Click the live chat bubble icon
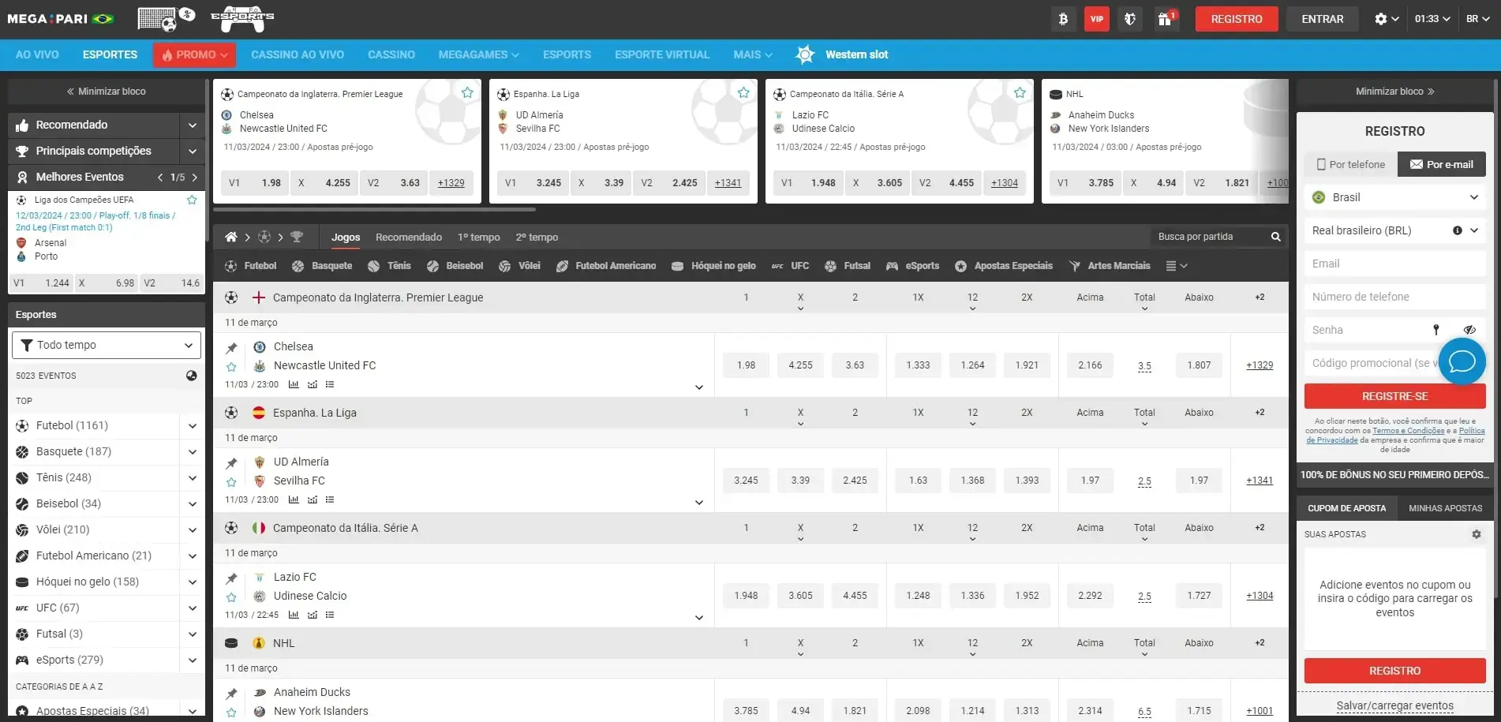 coord(1462,361)
